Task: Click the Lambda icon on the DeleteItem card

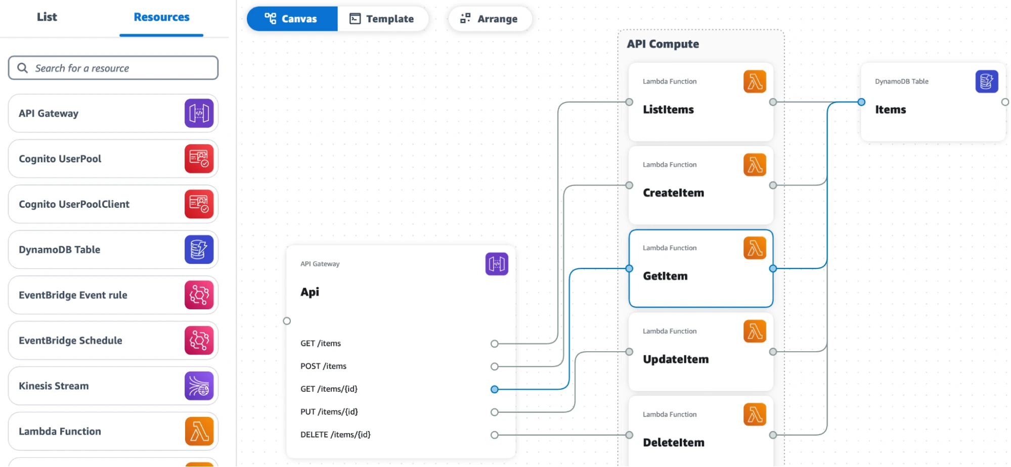Action: click(x=755, y=414)
